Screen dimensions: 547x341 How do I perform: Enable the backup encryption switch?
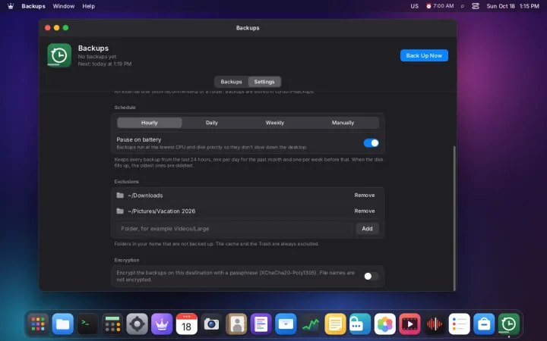(x=371, y=277)
